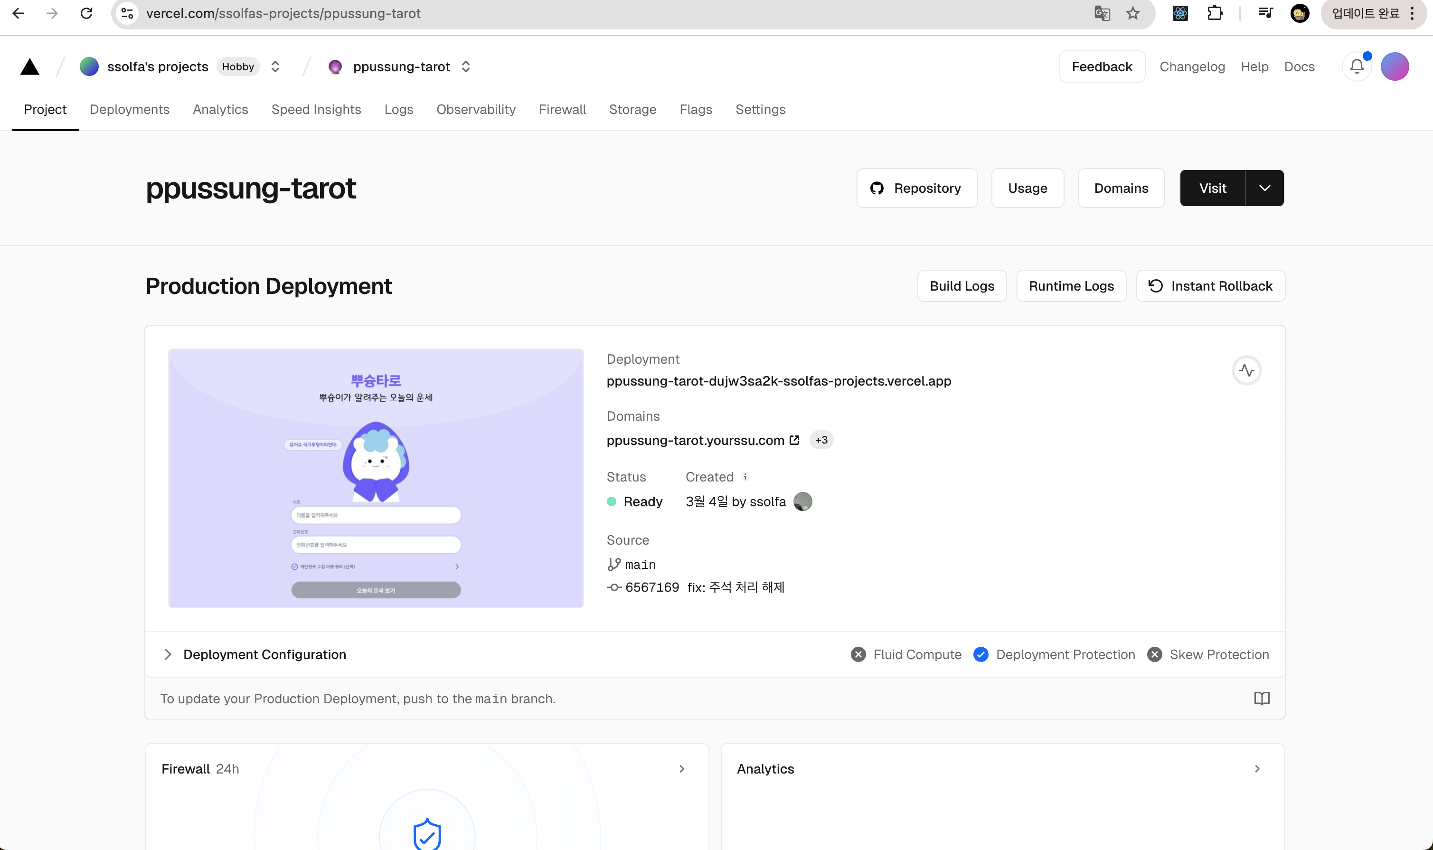Click the Instant Rollback button
The image size is (1433, 850).
[1210, 286]
